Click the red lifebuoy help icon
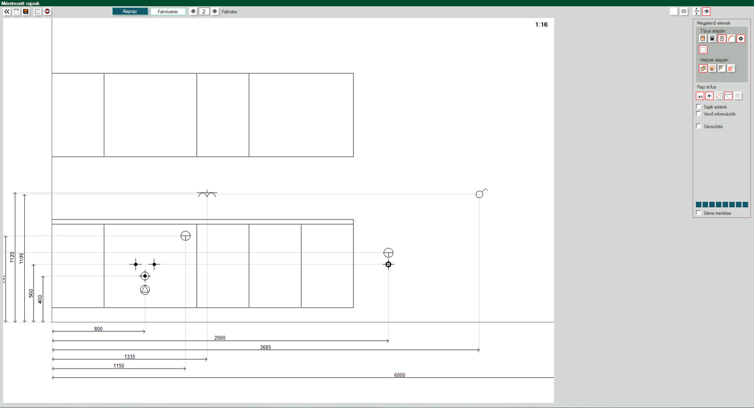The image size is (754, 408). pos(47,11)
